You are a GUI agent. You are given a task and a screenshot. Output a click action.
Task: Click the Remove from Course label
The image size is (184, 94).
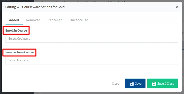20,52
